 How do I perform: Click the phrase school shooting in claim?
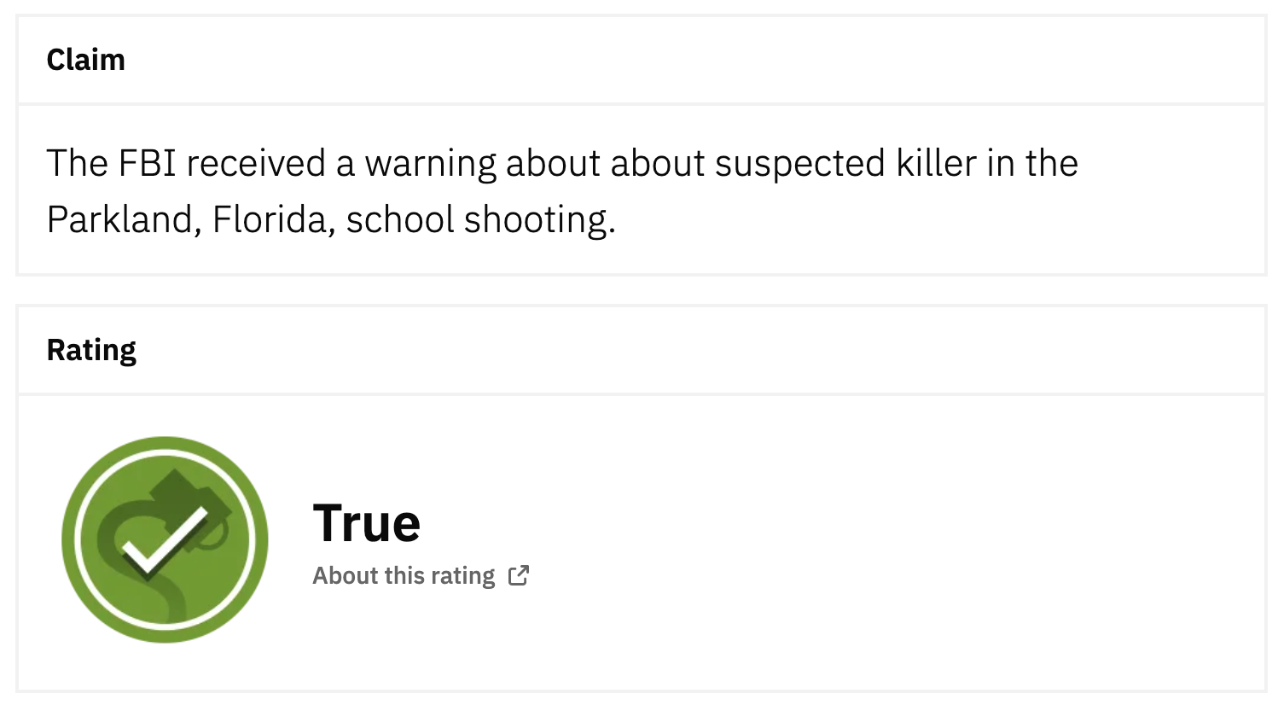[x=480, y=219]
